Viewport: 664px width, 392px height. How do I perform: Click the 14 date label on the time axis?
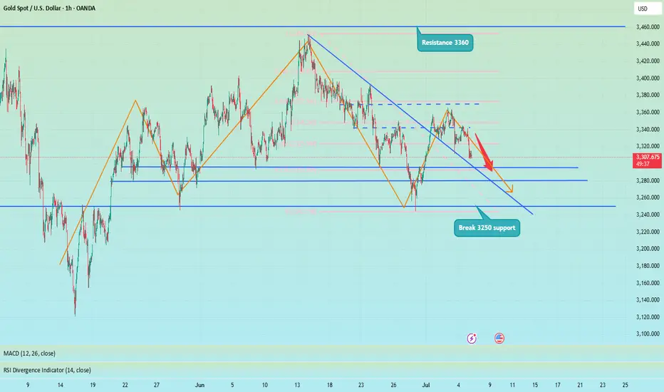coord(60,385)
